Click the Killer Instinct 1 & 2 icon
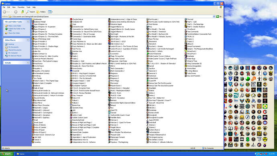277x156 pixels. (x=109, y=44)
